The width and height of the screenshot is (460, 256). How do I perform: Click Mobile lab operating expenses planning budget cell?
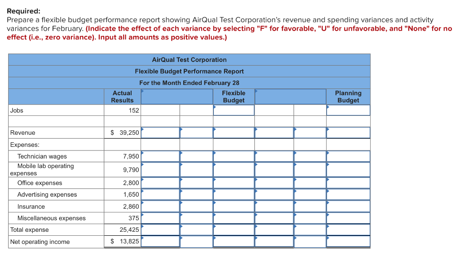pyautogui.click(x=348, y=169)
